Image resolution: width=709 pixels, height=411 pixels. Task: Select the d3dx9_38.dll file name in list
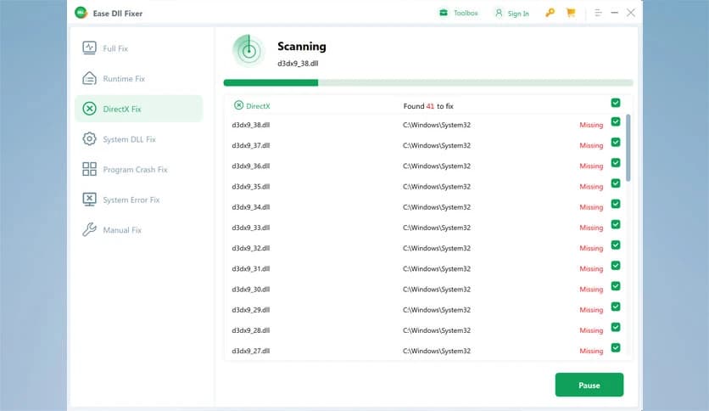point(251,125)
